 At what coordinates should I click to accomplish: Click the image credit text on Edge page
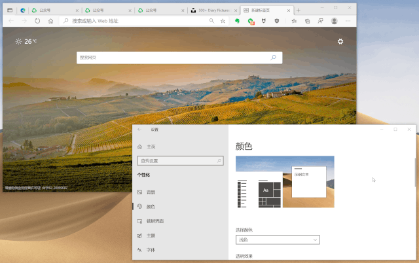[37, 188]
